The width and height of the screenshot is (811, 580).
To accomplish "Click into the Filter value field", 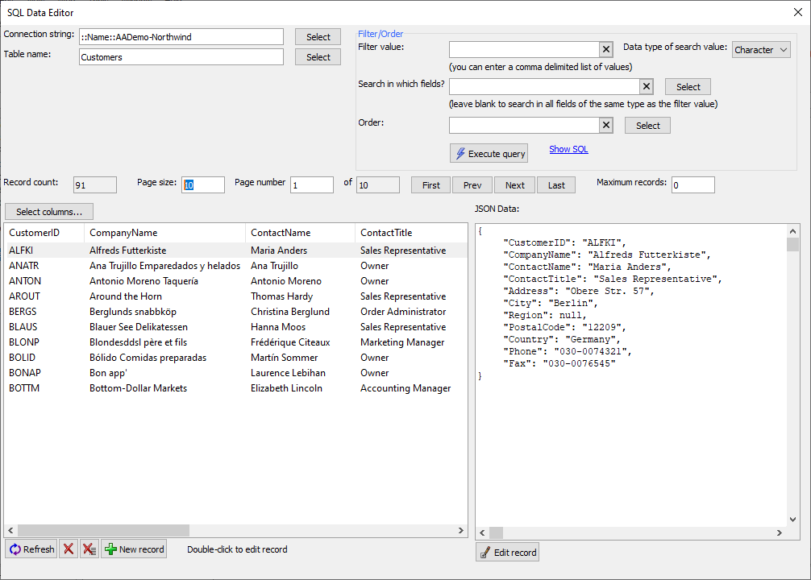I will (524, 50).
